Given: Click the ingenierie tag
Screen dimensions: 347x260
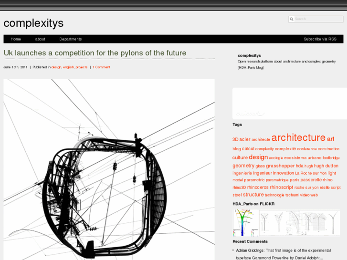Looking at the screenshot, I should [x=242, y=173].
